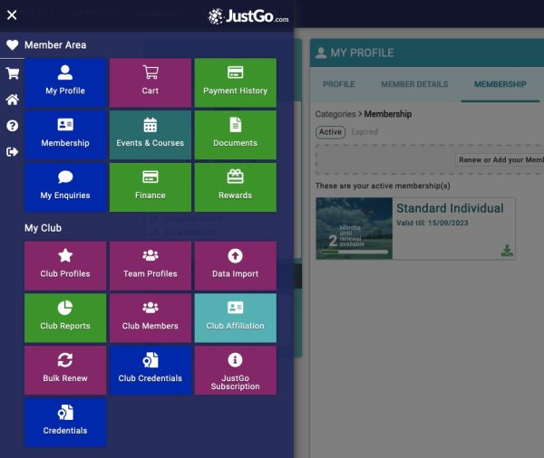Viewport: 544px width, 458px height.
Task: Open the Events & Courses tile
Action: [151, 135]
